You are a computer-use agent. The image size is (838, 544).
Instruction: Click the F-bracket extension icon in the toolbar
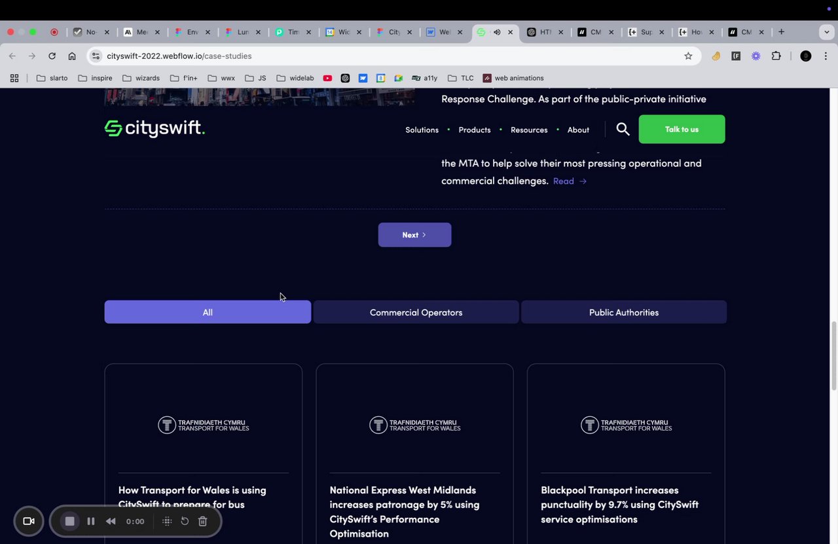[736, 56]
